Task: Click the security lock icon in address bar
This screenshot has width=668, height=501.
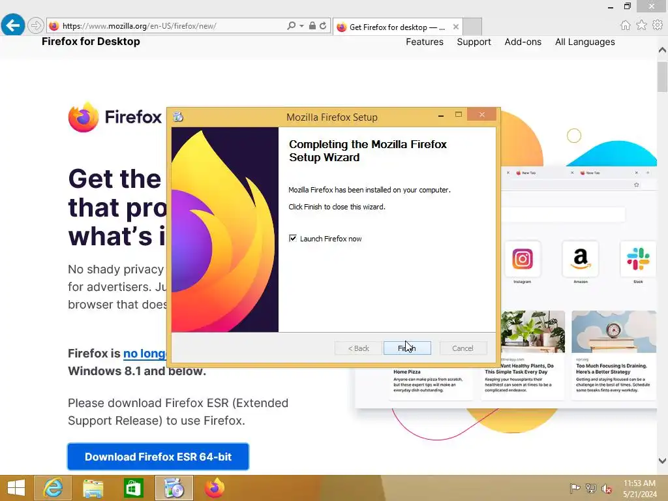Action: coord(312,25)
